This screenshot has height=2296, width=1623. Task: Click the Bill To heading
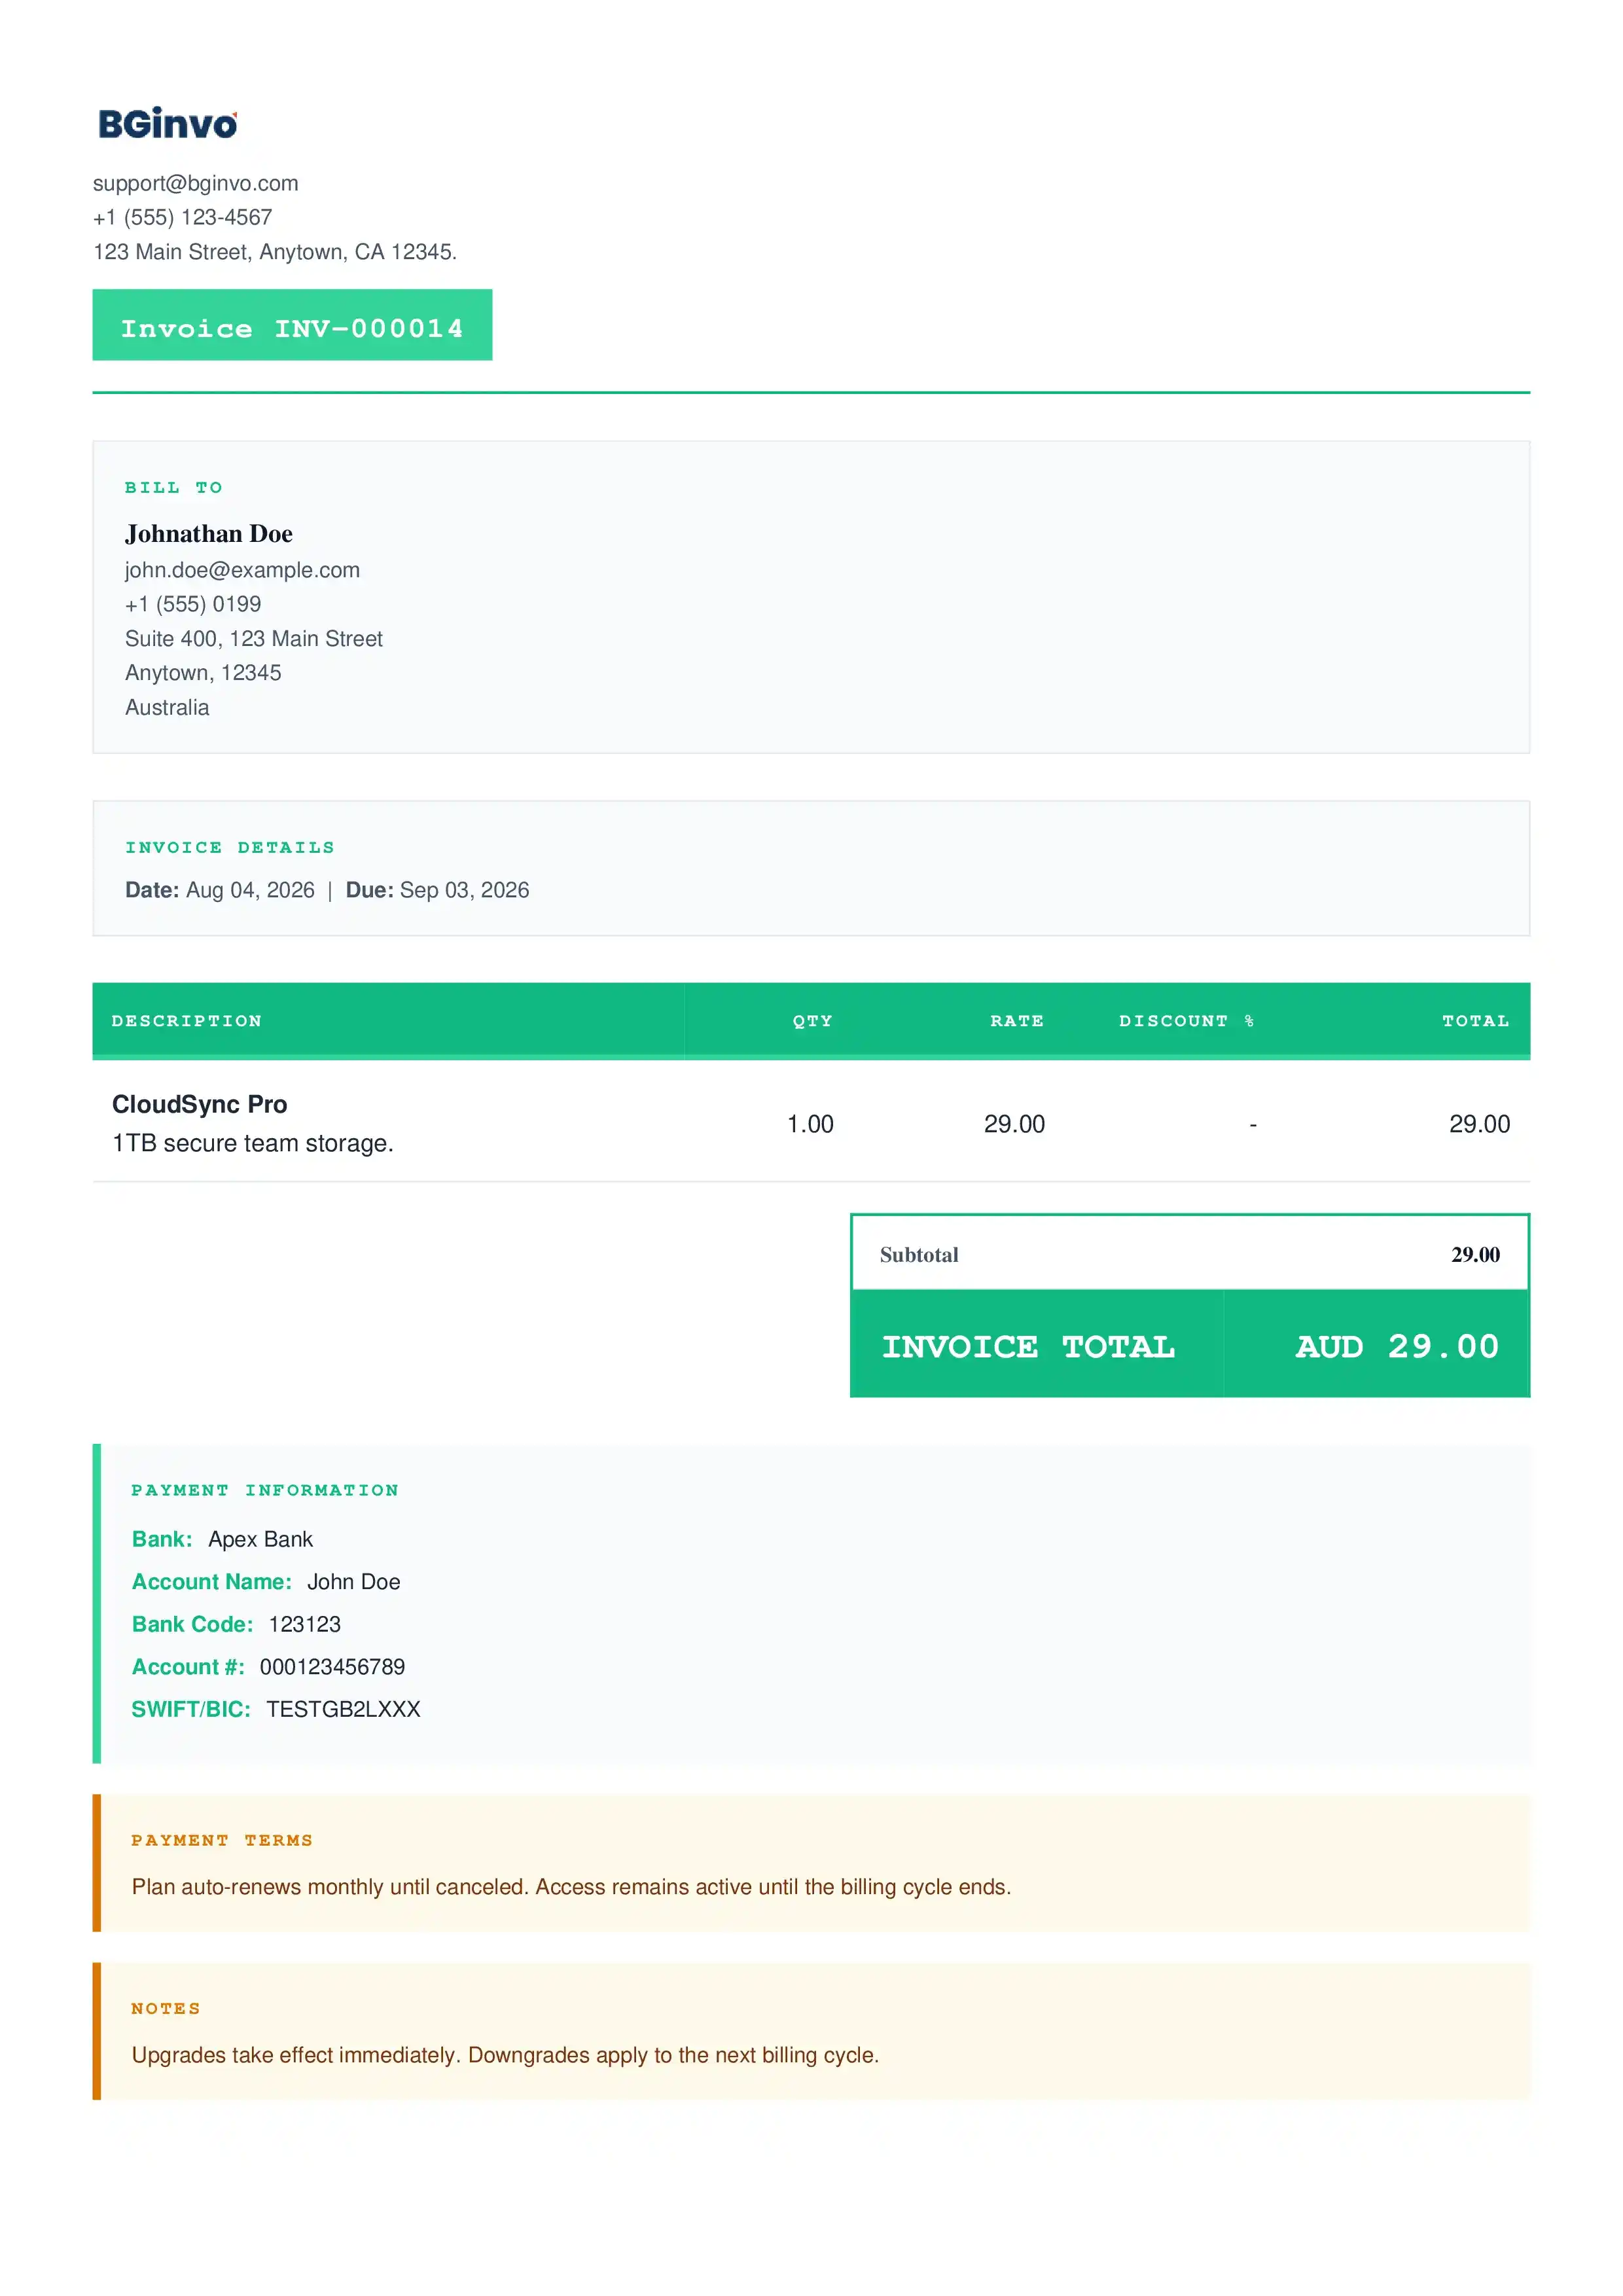(x=173, y=487)
